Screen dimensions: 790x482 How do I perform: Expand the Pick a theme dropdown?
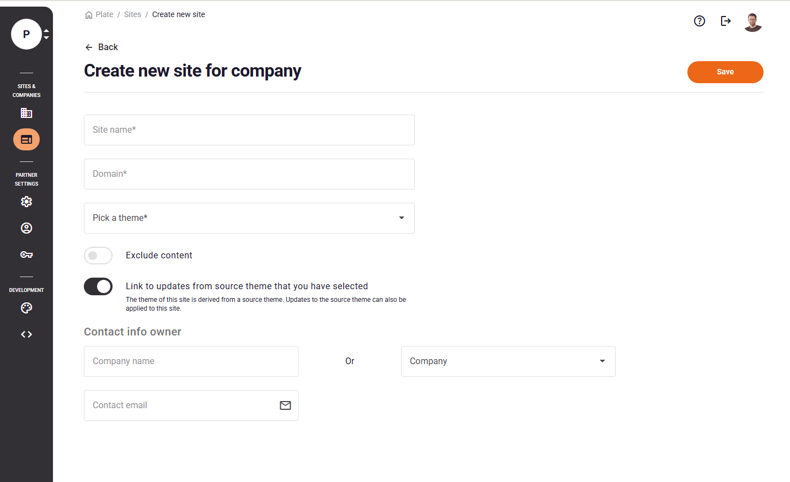[249, 218]
